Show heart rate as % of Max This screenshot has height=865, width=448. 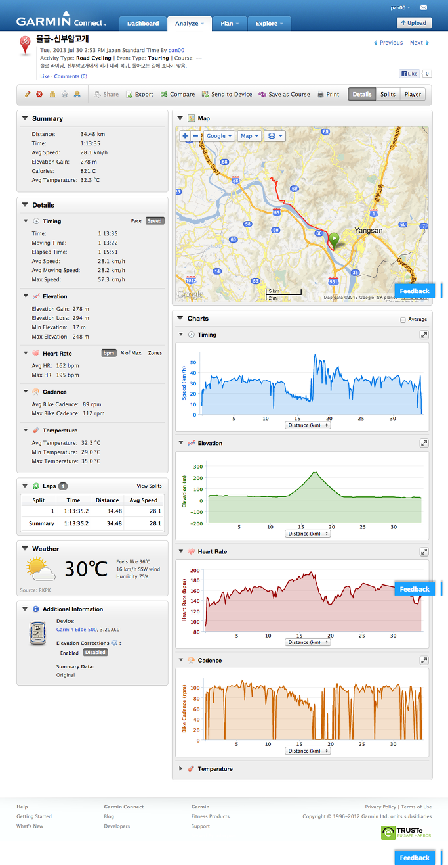click(x=131, y=353)
